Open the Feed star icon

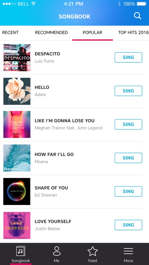click(x=92, y=251)
